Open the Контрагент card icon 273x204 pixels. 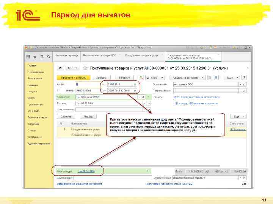click(143, 97)
